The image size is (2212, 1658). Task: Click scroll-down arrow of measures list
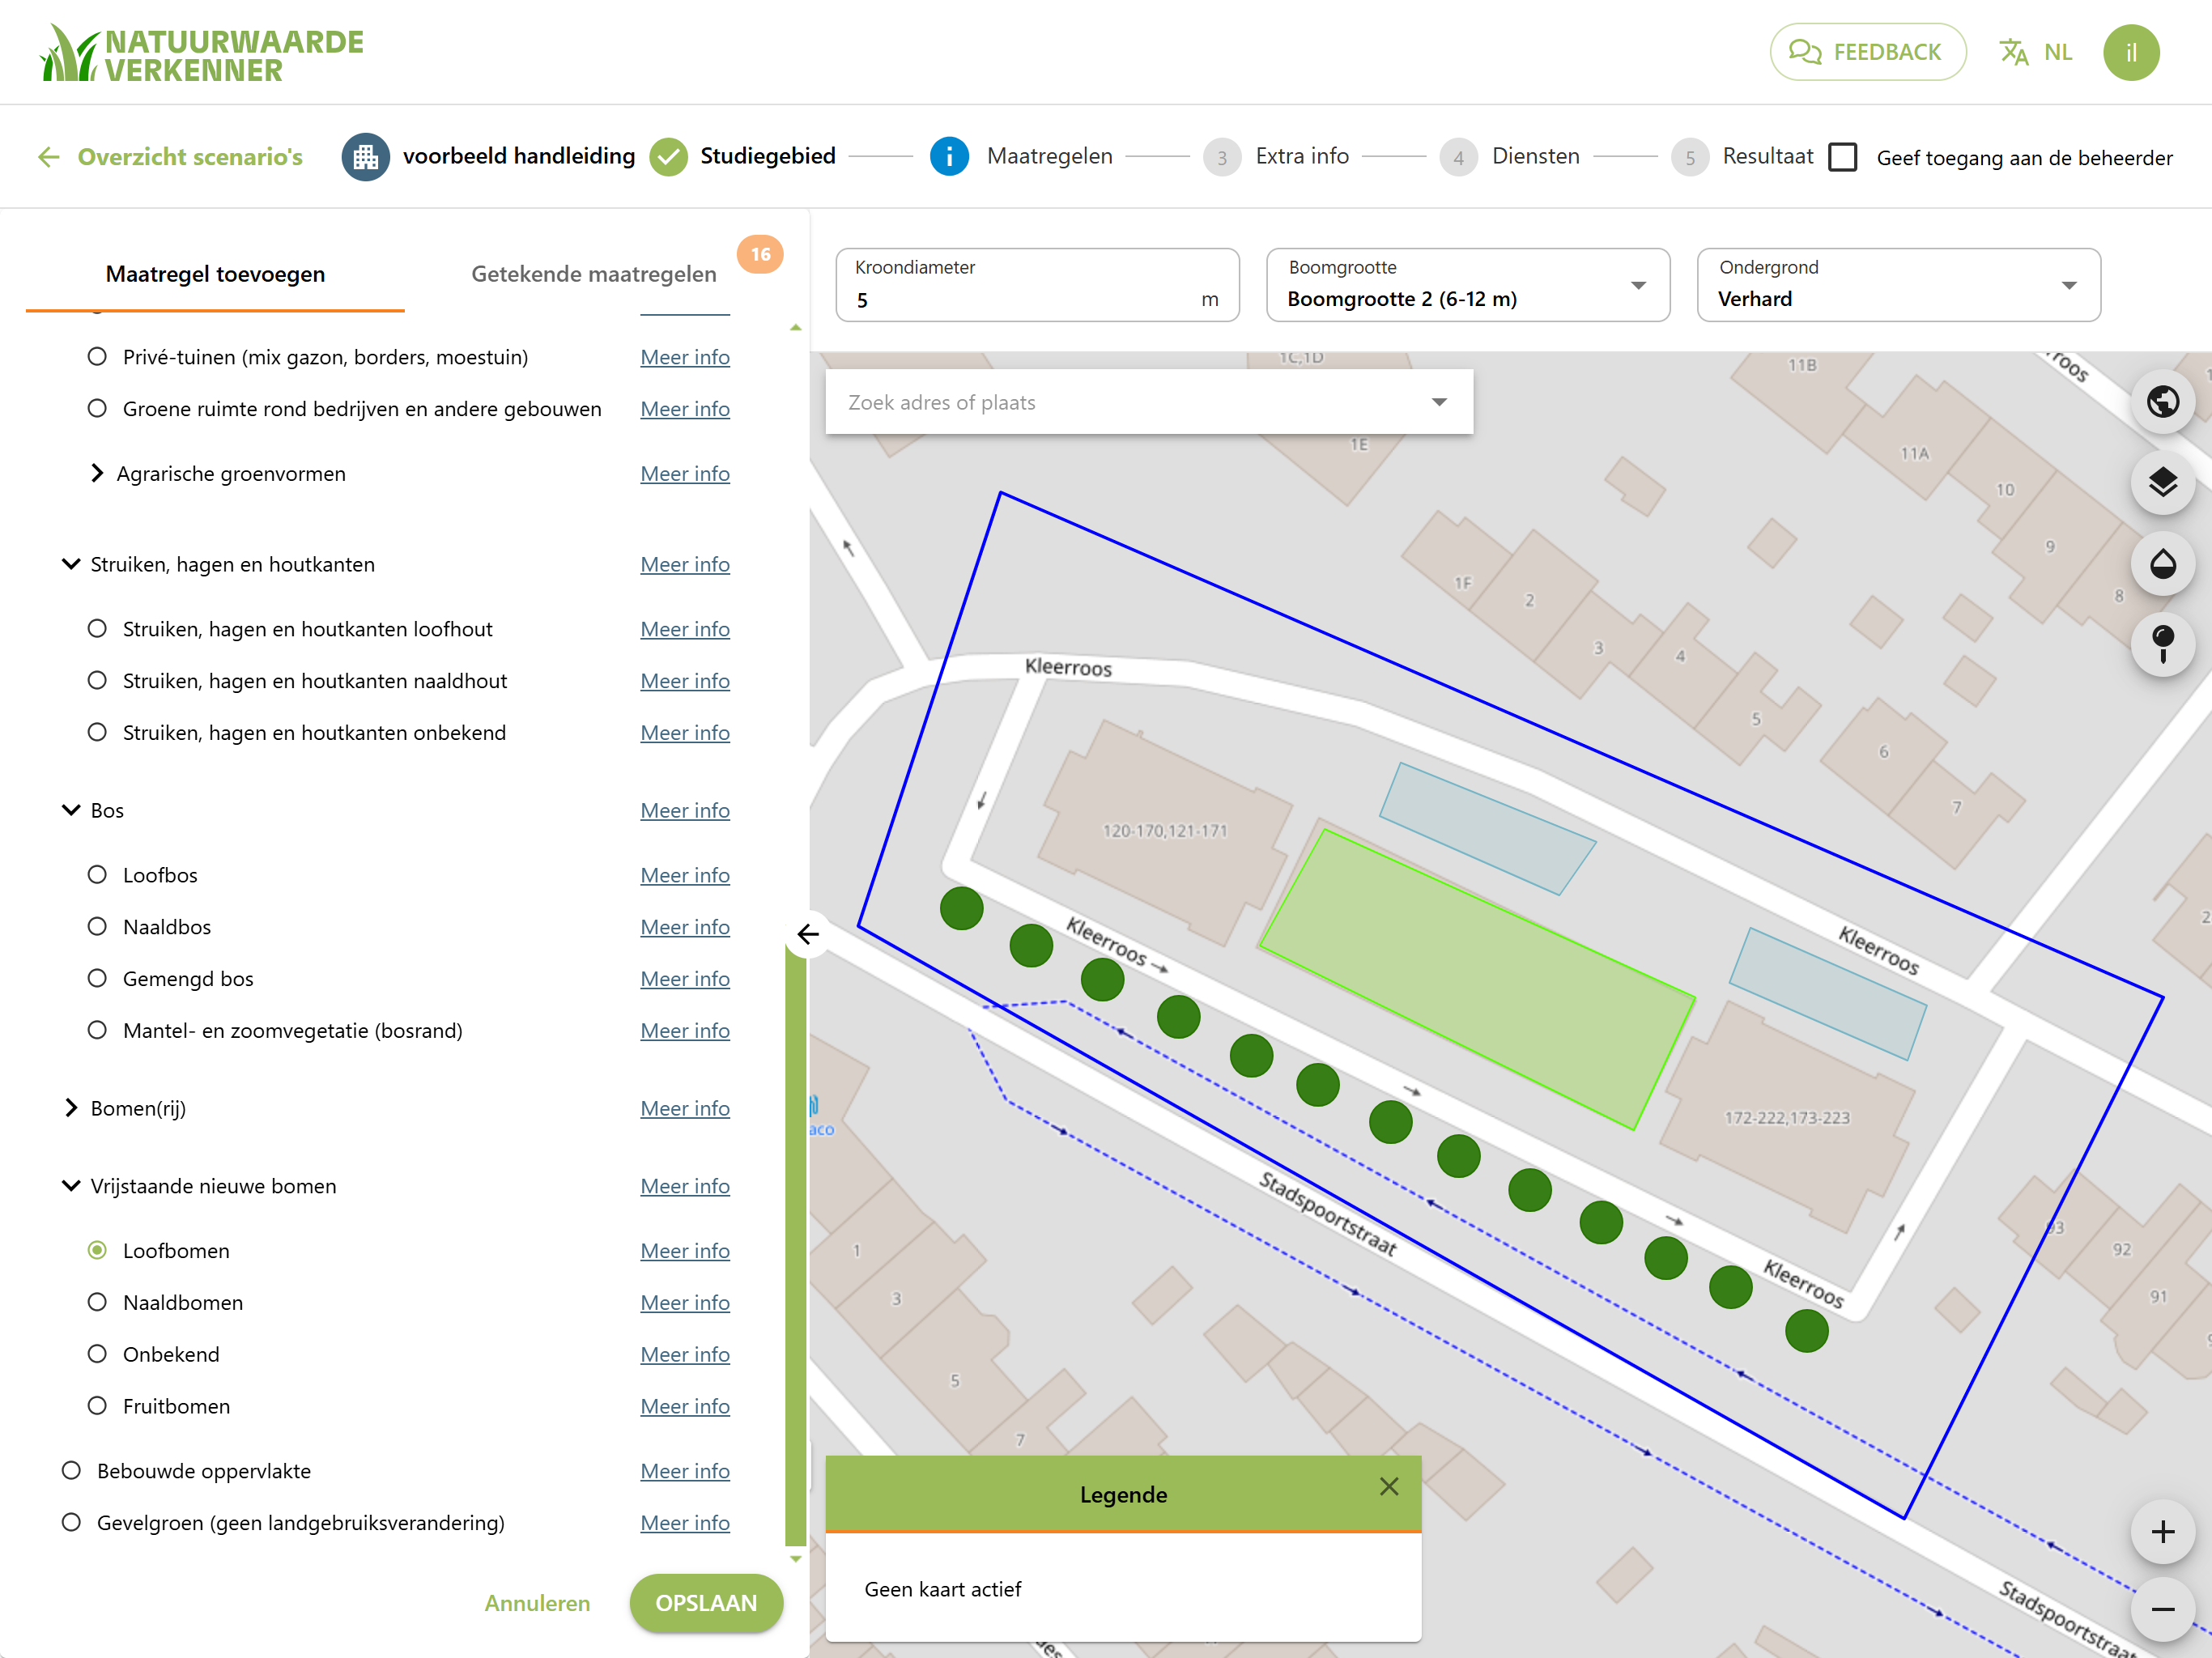796,1558
